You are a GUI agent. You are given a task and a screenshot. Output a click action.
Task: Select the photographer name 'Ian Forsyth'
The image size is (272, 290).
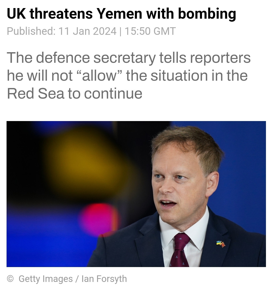click(104, 279)
